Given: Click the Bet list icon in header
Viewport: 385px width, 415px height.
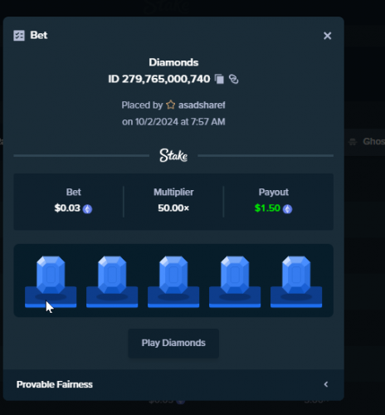Looking at the screenshot, I should 19,36.
